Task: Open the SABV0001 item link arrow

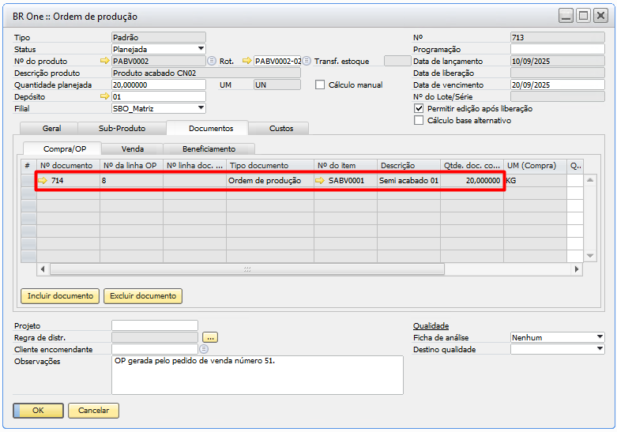Action: click(x=320, y=181)
